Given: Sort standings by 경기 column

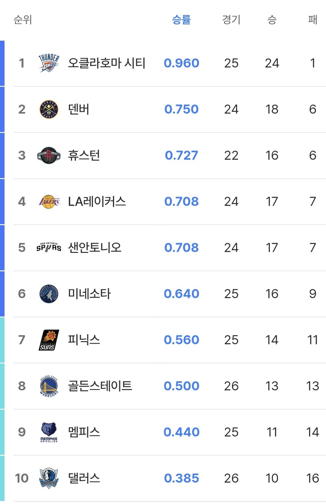Looking at the screenshot, I should pos(231,20).
